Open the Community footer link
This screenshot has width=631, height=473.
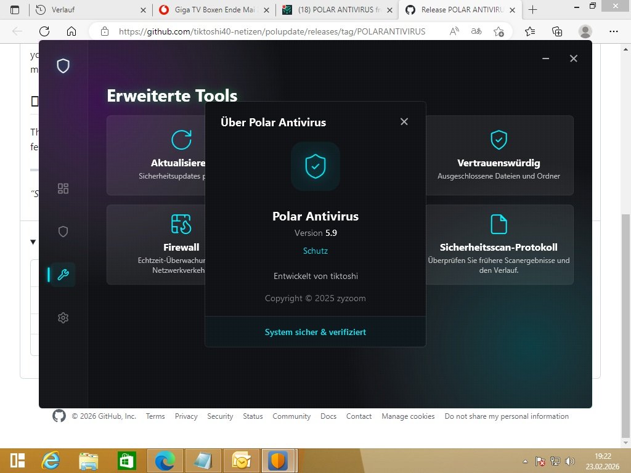(291, 416)
